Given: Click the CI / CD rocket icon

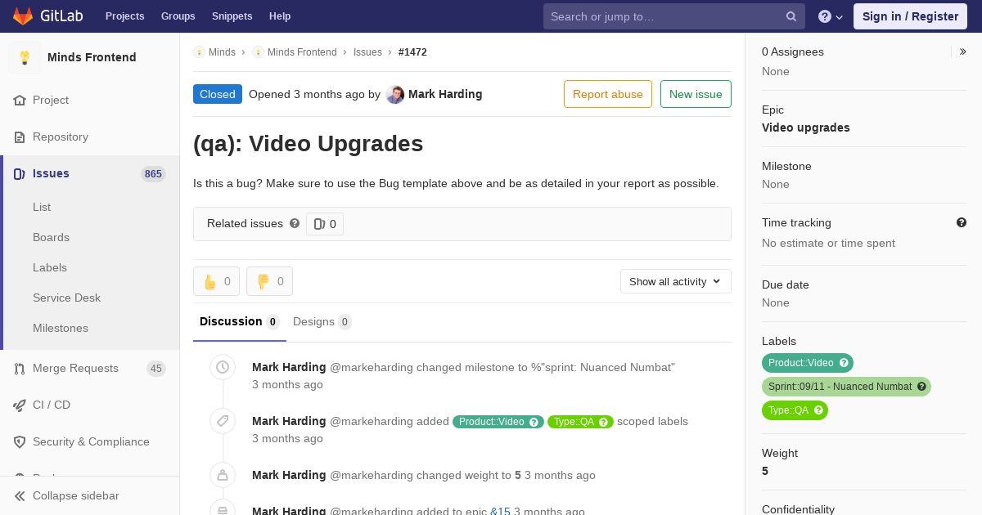Looking at the screenshot, I should 20,405.
